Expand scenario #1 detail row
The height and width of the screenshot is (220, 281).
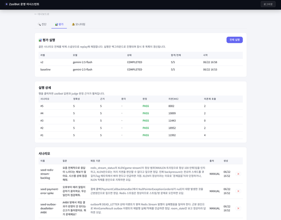point(140,135)
